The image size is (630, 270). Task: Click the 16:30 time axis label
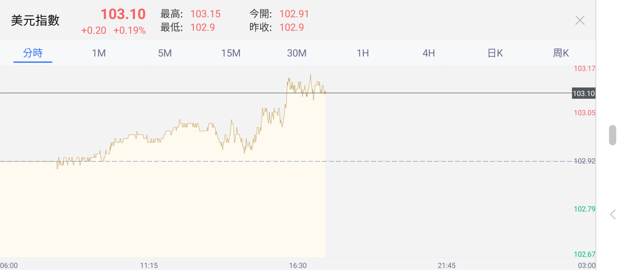[x=298, y=266]
